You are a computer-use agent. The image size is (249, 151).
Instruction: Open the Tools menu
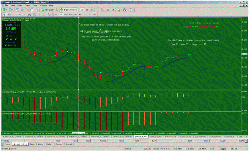[35, 6]
